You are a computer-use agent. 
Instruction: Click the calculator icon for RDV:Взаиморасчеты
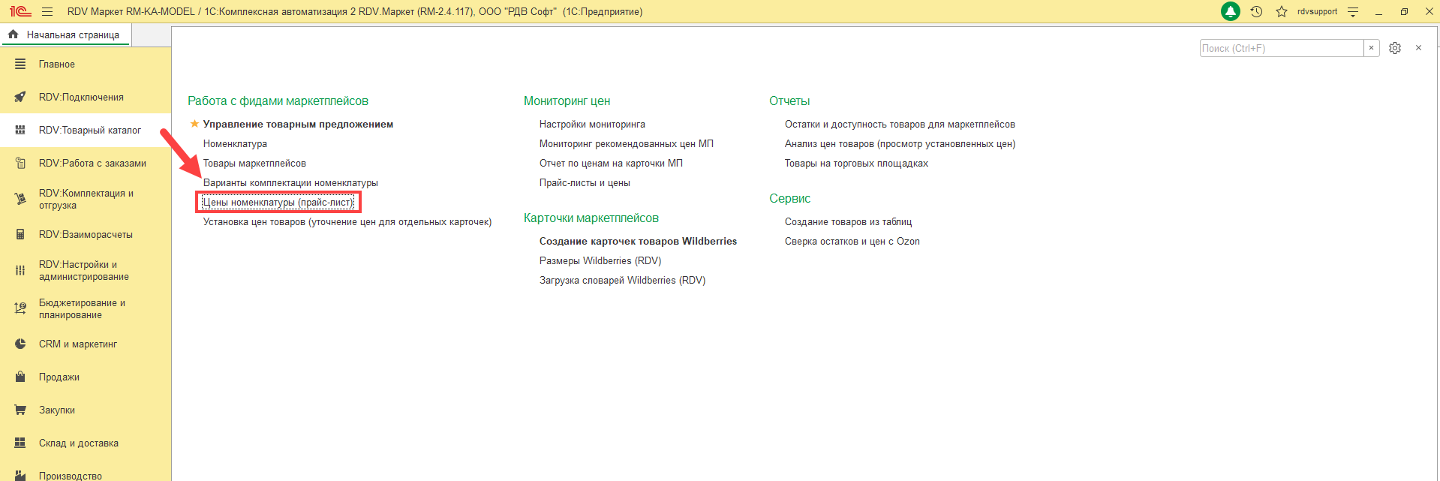click(20, 235)
